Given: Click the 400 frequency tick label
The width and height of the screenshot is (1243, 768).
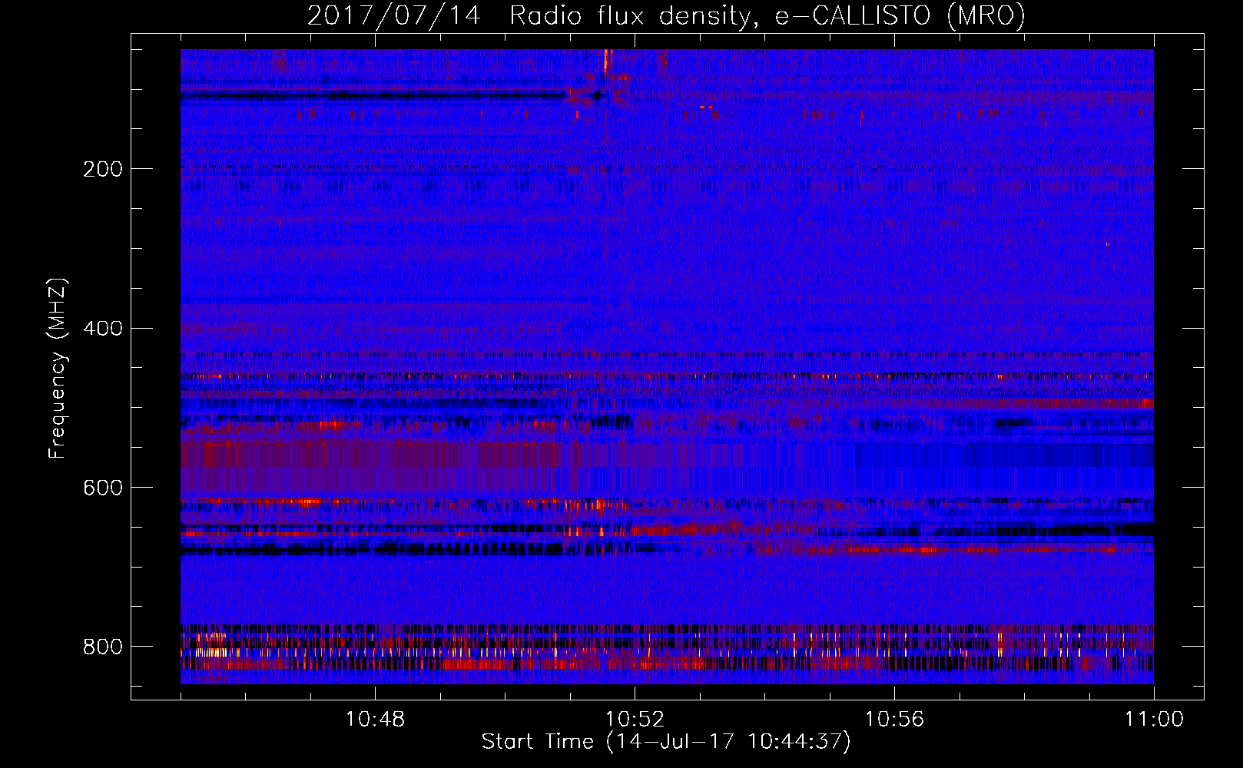Looking at the screenshot, I should point(102,329).
